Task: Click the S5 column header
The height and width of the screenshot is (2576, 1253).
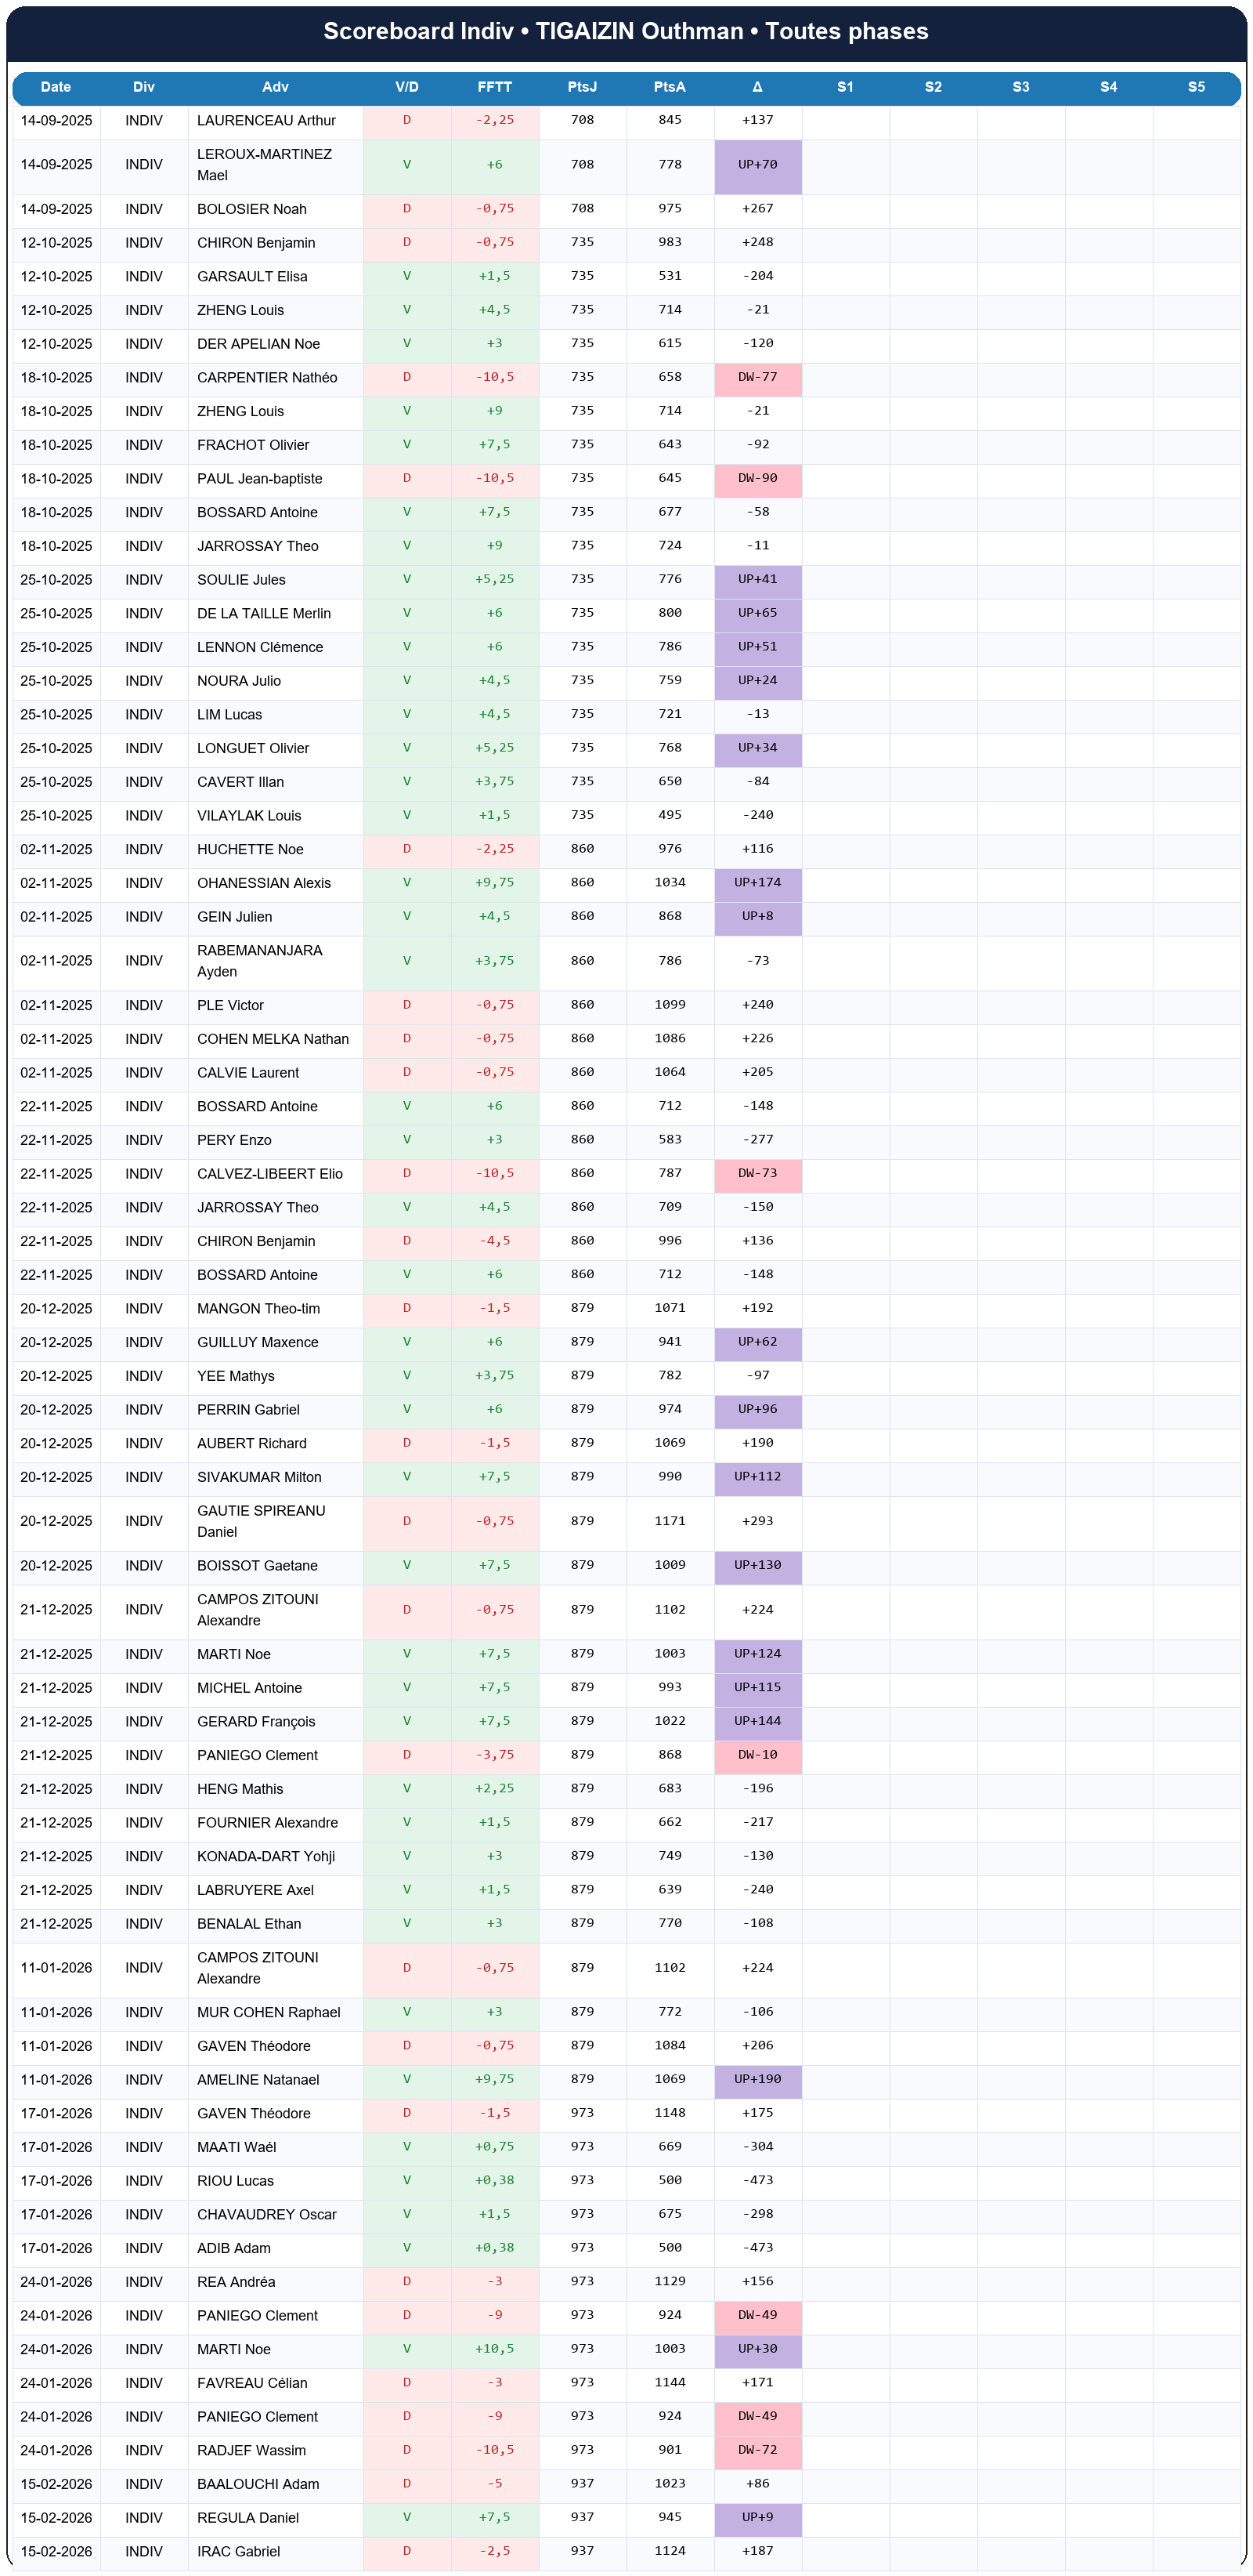Action: (1196, 87)
